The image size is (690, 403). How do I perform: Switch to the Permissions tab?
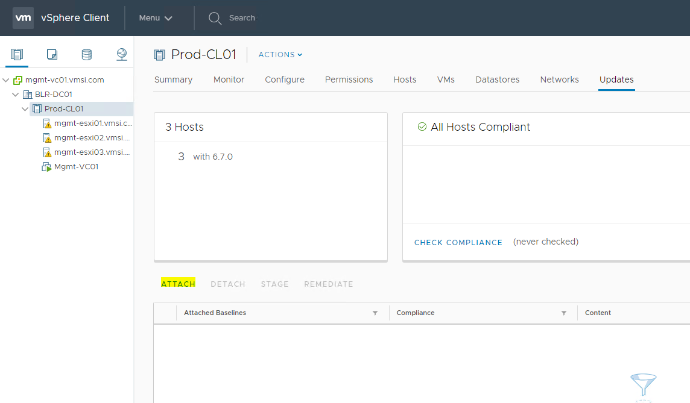349,80
